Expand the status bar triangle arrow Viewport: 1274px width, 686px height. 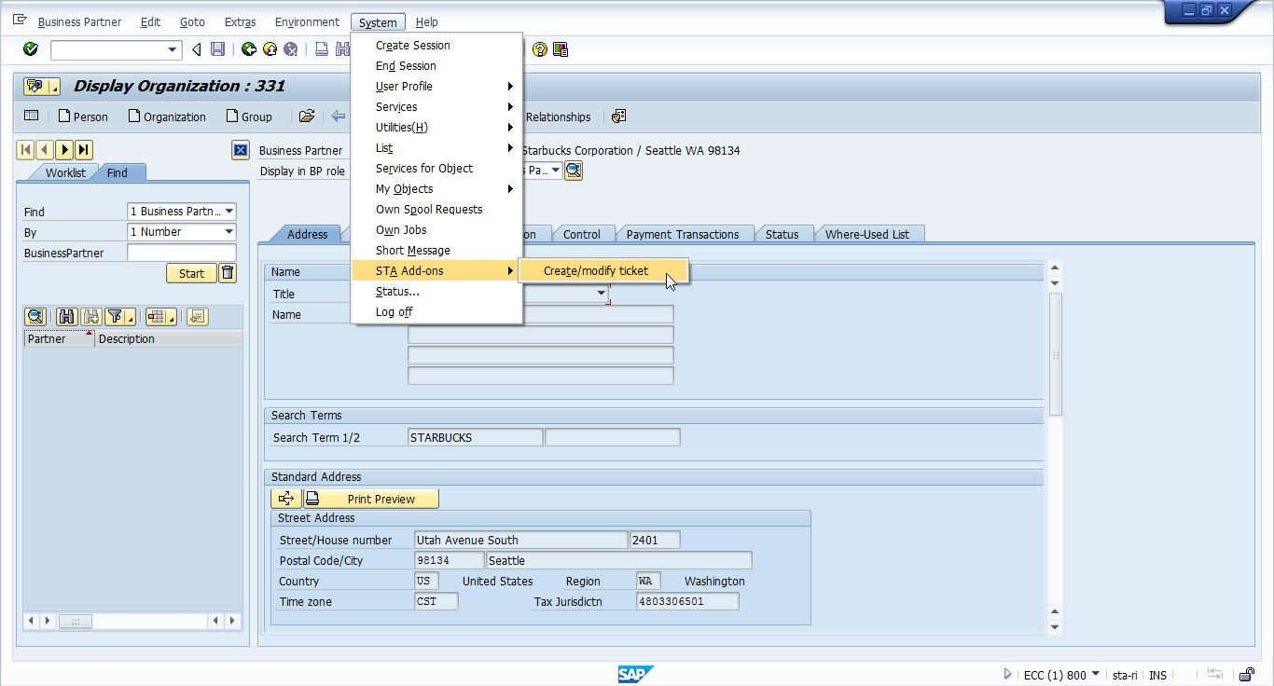click(x=1008, y=674)
